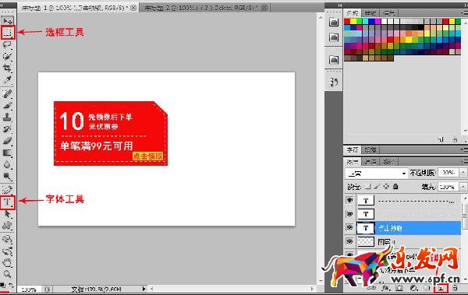
Task: Open the layer blend mode dropdown
Action: point(376,173)
